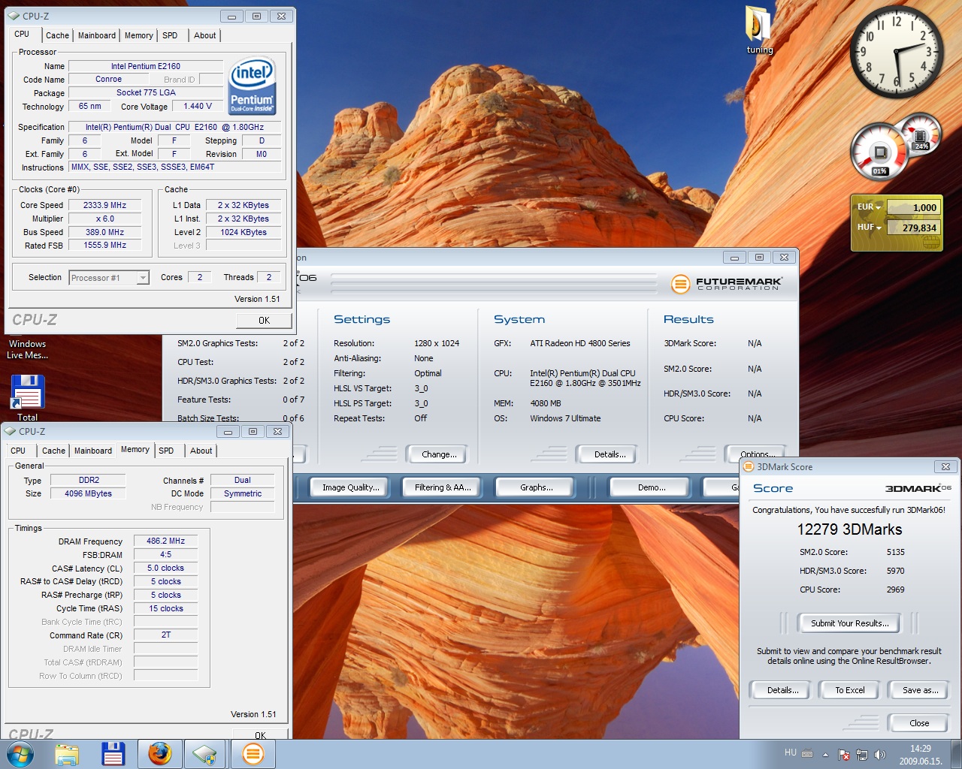Switch to Mainboard tab in CPU-Z processor window
Screen dimensions: 962x769
coord(97,35)
